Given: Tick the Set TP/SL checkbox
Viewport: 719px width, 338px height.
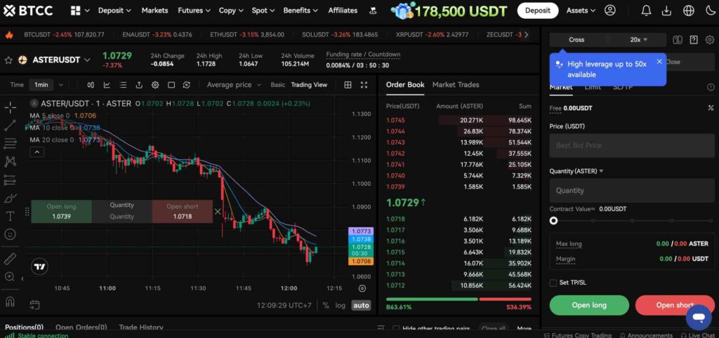Looking at the screenshot, I should coord(553,283).
